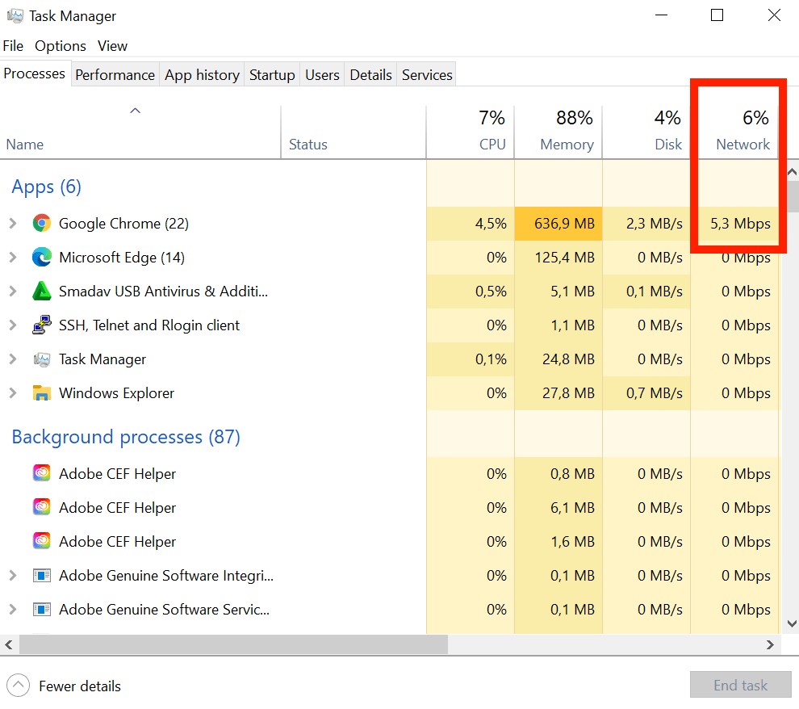
Task: Expand the Windows Explorer process group
Action: [13, 393]
